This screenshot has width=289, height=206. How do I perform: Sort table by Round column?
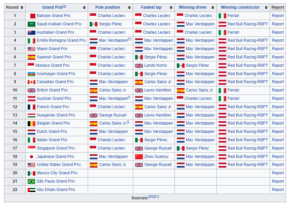(22, 8)
